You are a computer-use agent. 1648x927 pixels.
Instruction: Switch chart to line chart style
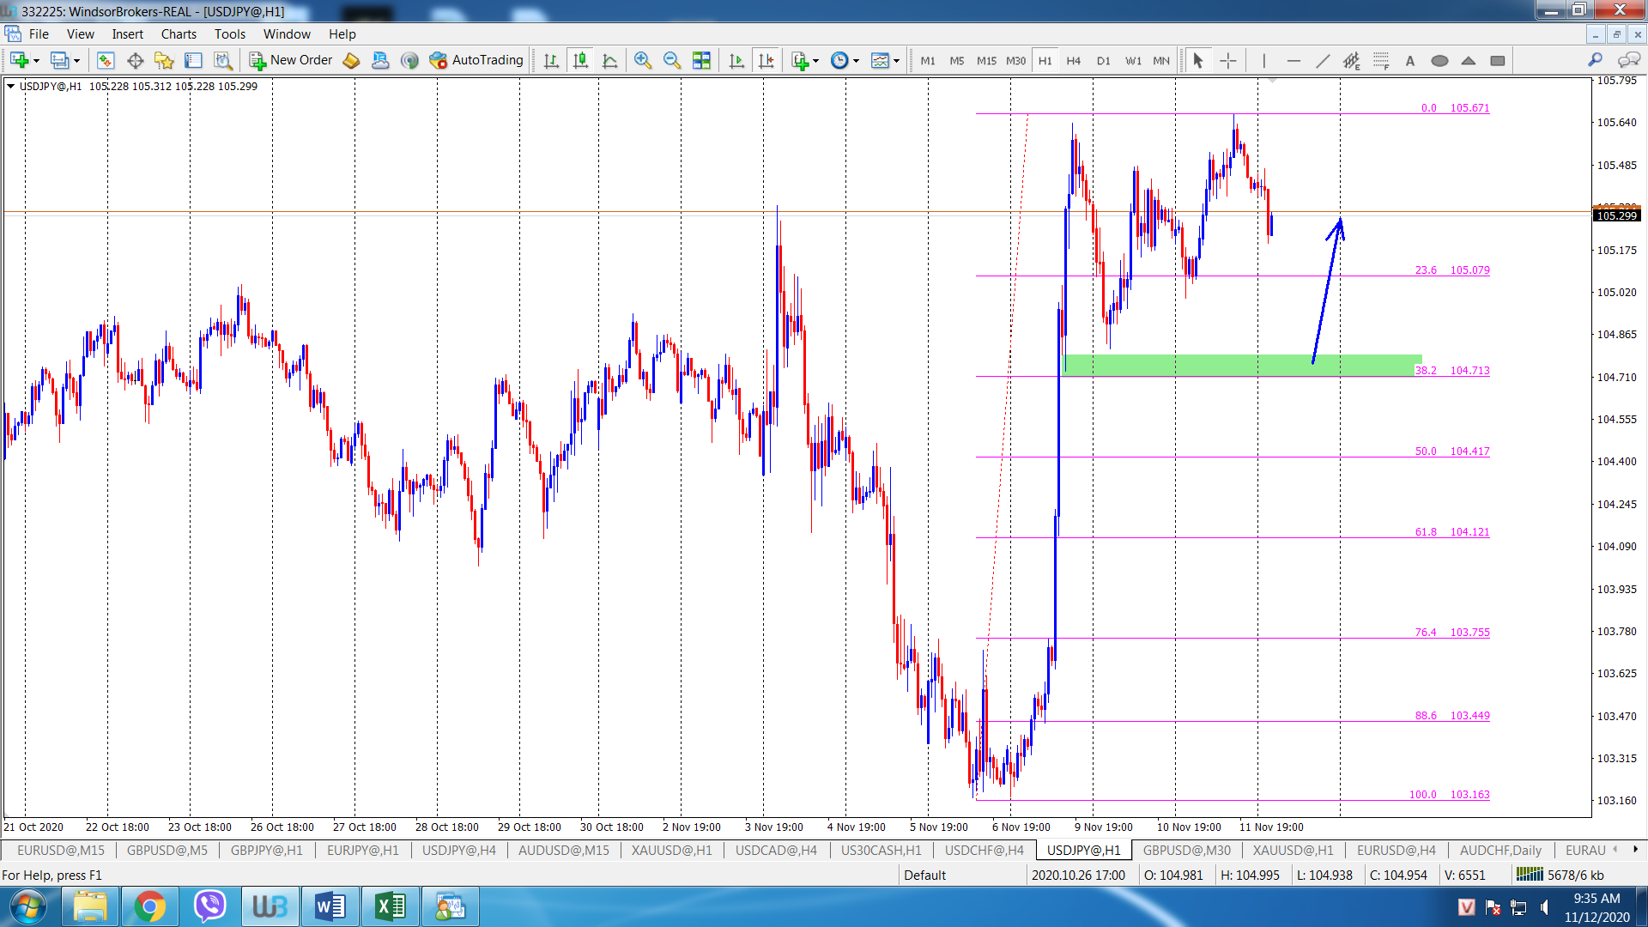[610, 60]
